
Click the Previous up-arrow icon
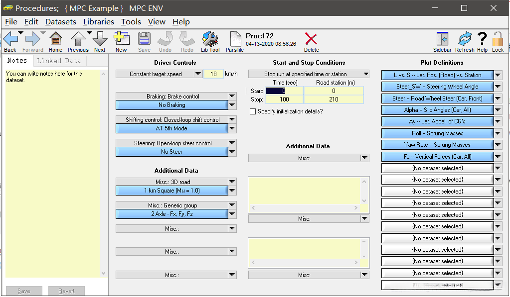(x=78, y=39)
